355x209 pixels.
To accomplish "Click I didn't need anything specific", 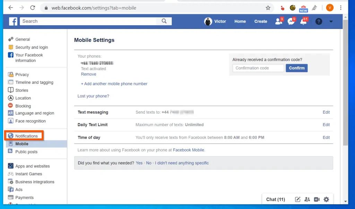I will click(182, 163).
